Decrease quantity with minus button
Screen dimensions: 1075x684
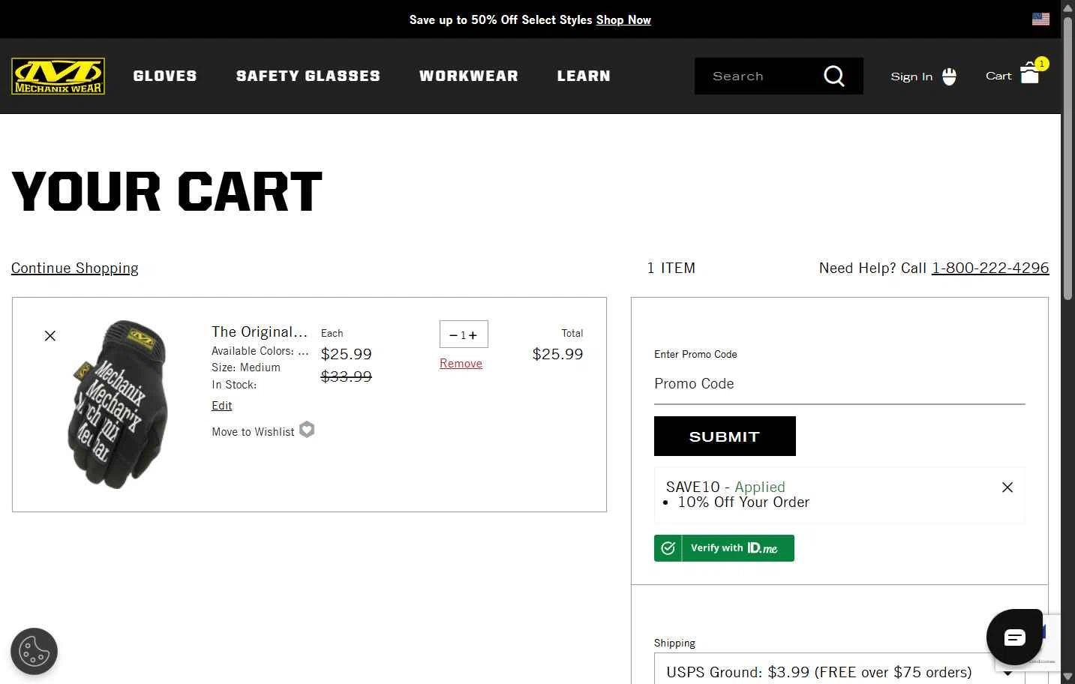point(453,335)
